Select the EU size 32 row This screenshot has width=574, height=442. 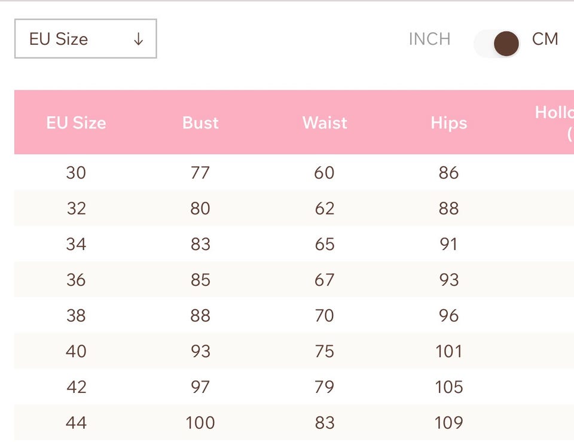click(x=294, y=208)
